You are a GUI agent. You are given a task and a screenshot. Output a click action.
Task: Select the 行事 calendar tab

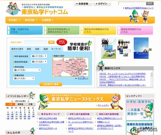30,104
